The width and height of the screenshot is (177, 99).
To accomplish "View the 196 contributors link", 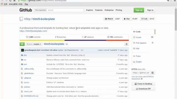I will pos(115,37).
